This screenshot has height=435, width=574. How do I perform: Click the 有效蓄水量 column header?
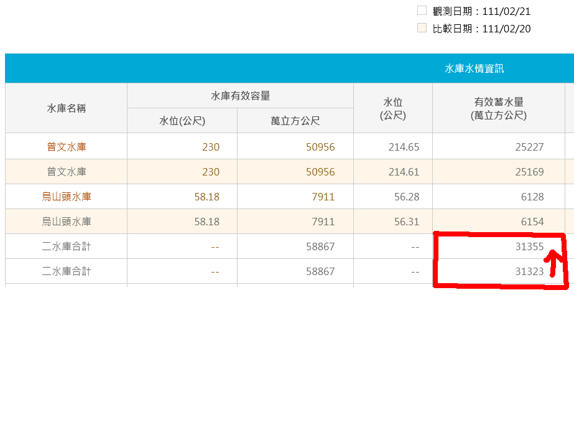click(x=499, y=108)
